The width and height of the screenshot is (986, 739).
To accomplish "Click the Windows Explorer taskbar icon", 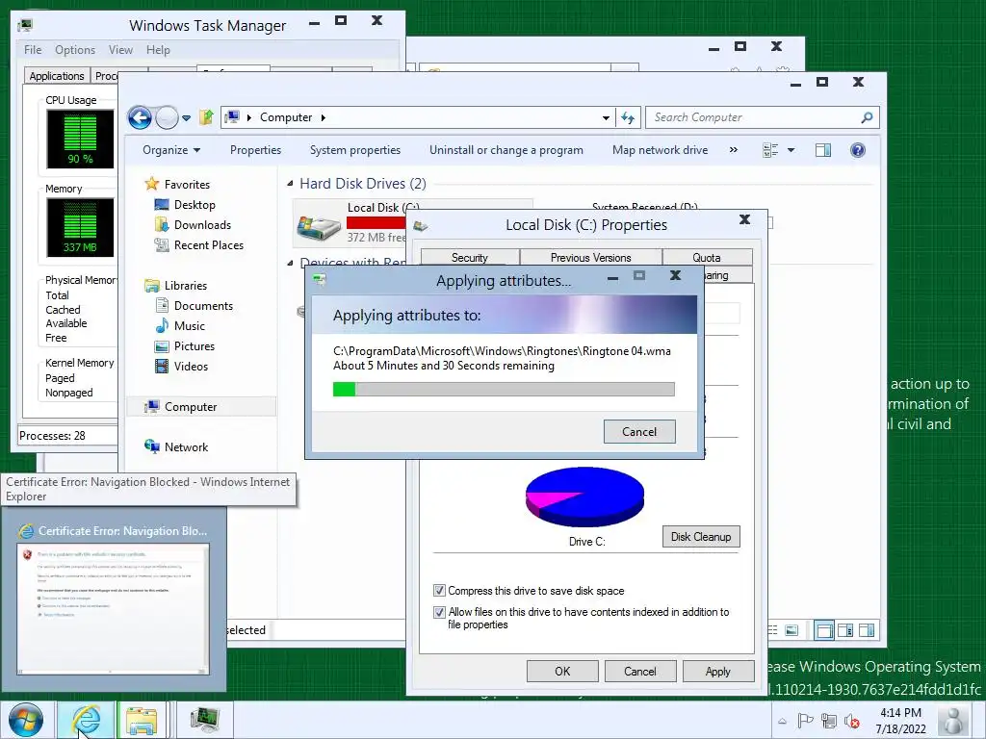I will [142, 720].
